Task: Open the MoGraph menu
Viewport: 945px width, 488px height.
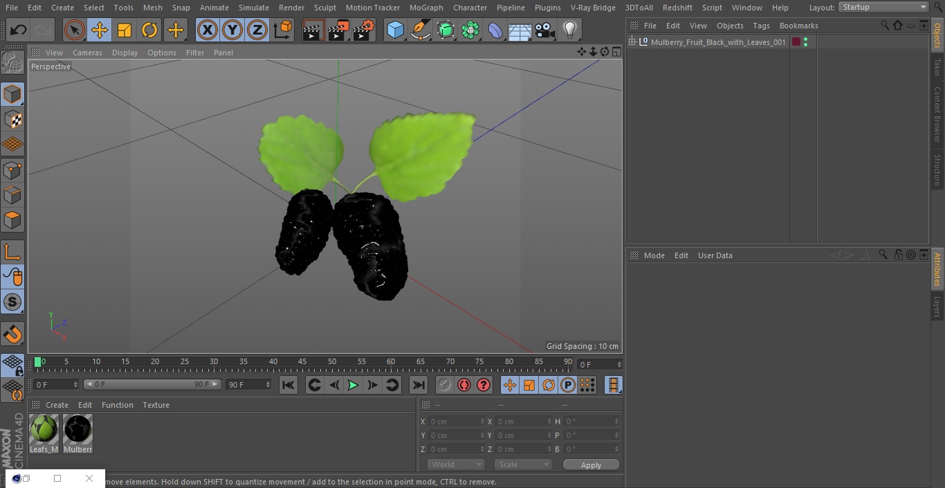Action: (426, 8)
